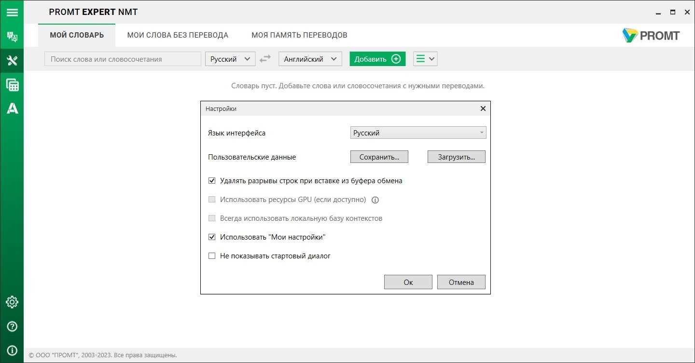This screenshot has width=695, height=363.
Task: Switch to МОИ СЛОВА БЕЗ ПЕРЕВОДА tab
Action: (178, 35)
